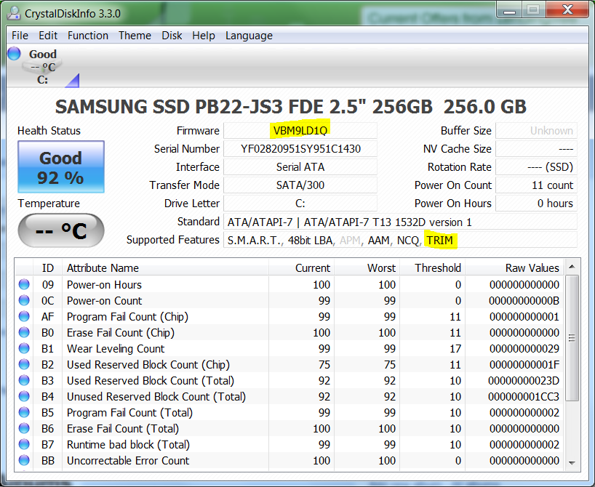Select the Runtime bad block (Total) attribute name

[x=128, y=445]
